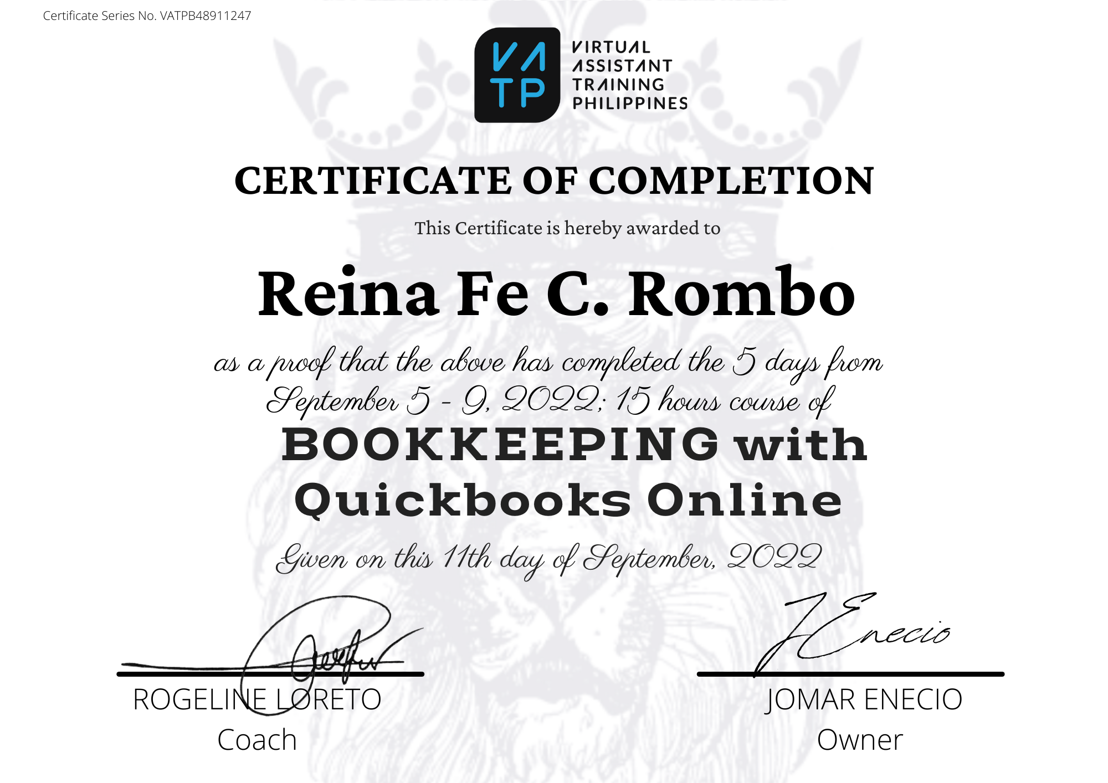Screen dimensions: 1108x783
Task: Click the ROGELINE LORETO name
Action: coord(257,699)
